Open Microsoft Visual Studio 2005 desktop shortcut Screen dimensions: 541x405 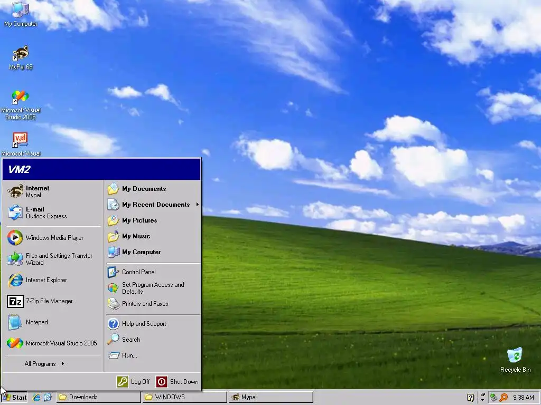click(21, 104)
